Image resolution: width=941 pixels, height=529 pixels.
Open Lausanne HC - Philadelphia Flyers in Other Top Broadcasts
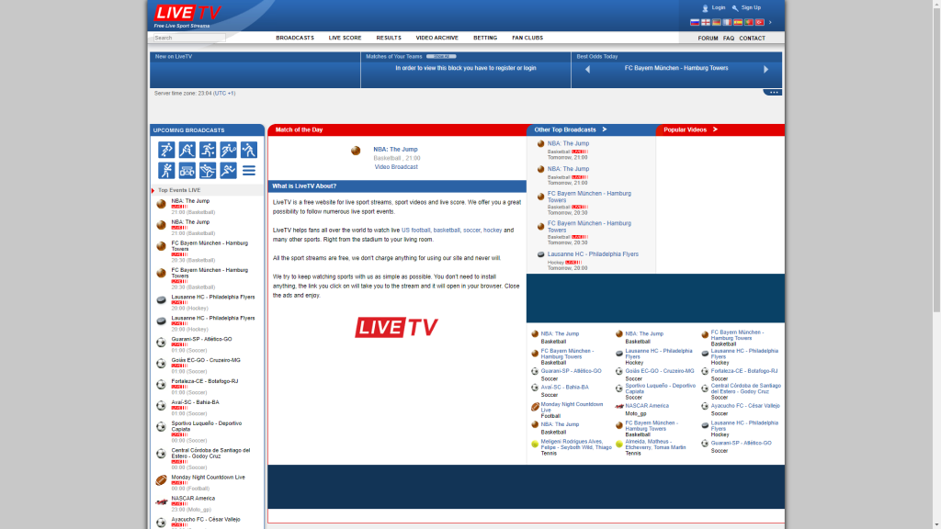[593, 254]
